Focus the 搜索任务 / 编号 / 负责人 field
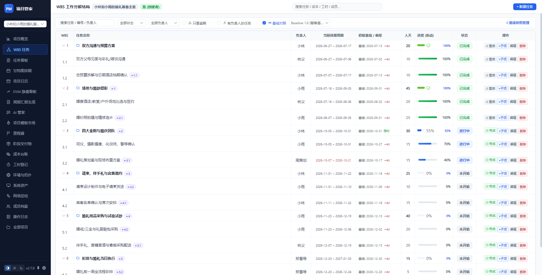542x275 pixels. [87, 23]
